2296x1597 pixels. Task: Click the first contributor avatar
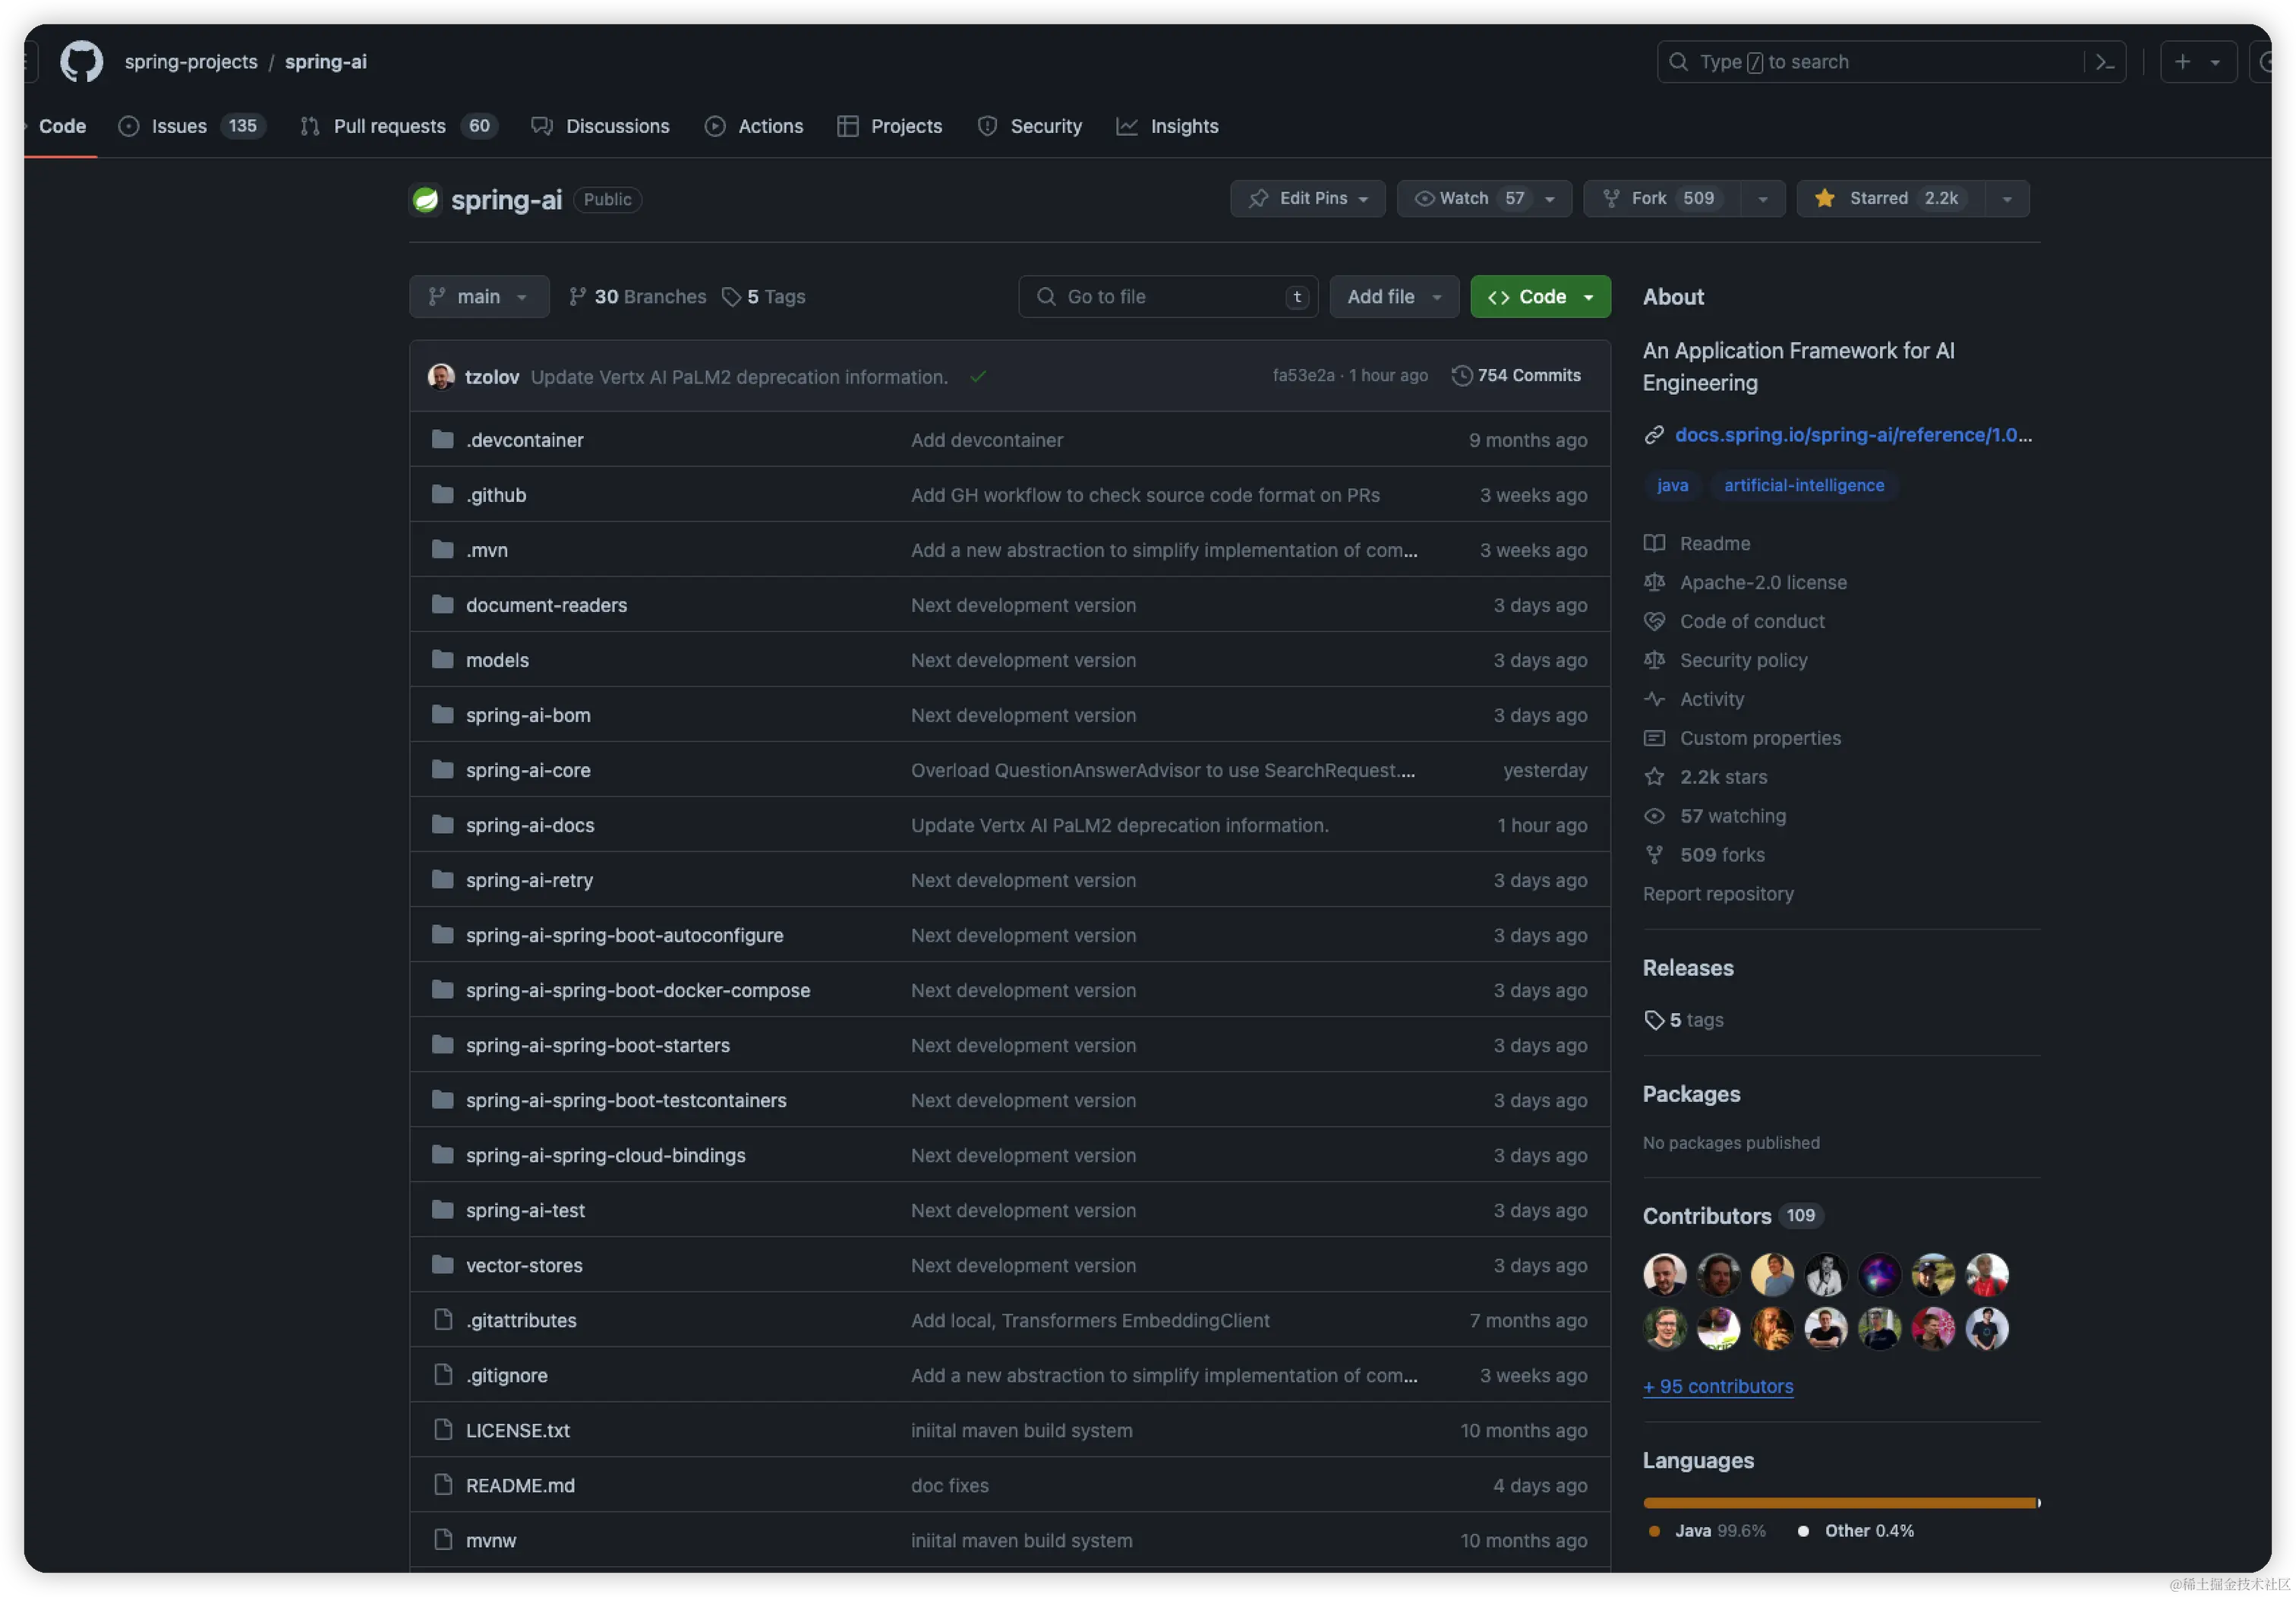click(1664, 1274)
